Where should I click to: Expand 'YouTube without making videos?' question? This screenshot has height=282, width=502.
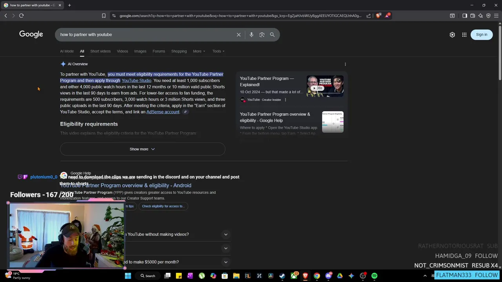point(226,234)
